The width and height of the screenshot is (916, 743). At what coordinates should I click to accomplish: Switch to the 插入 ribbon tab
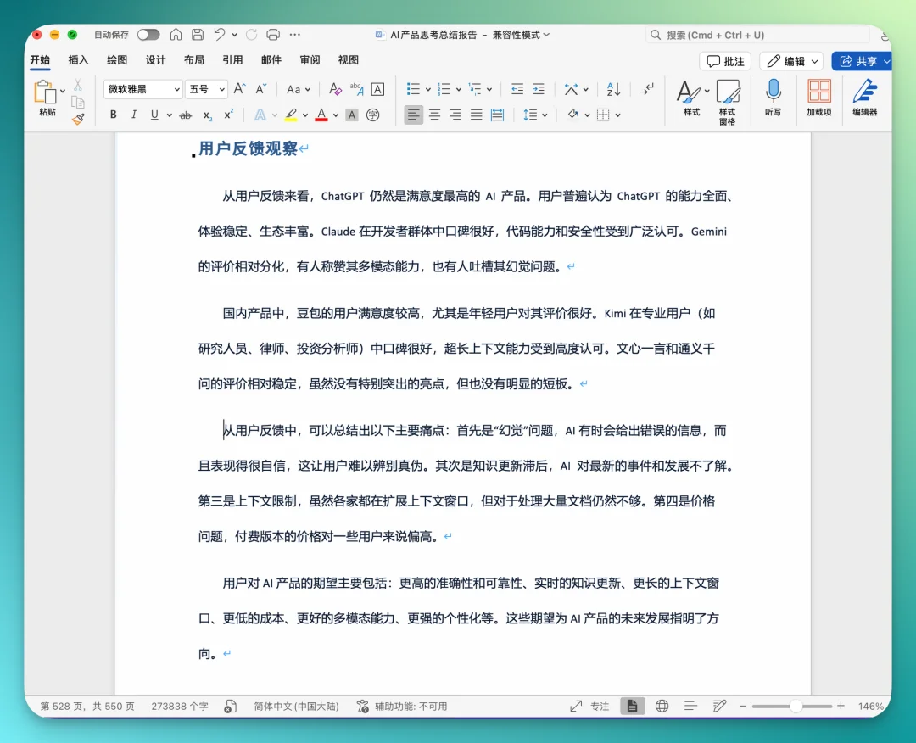pyautogui.click(x=78, y=60)
